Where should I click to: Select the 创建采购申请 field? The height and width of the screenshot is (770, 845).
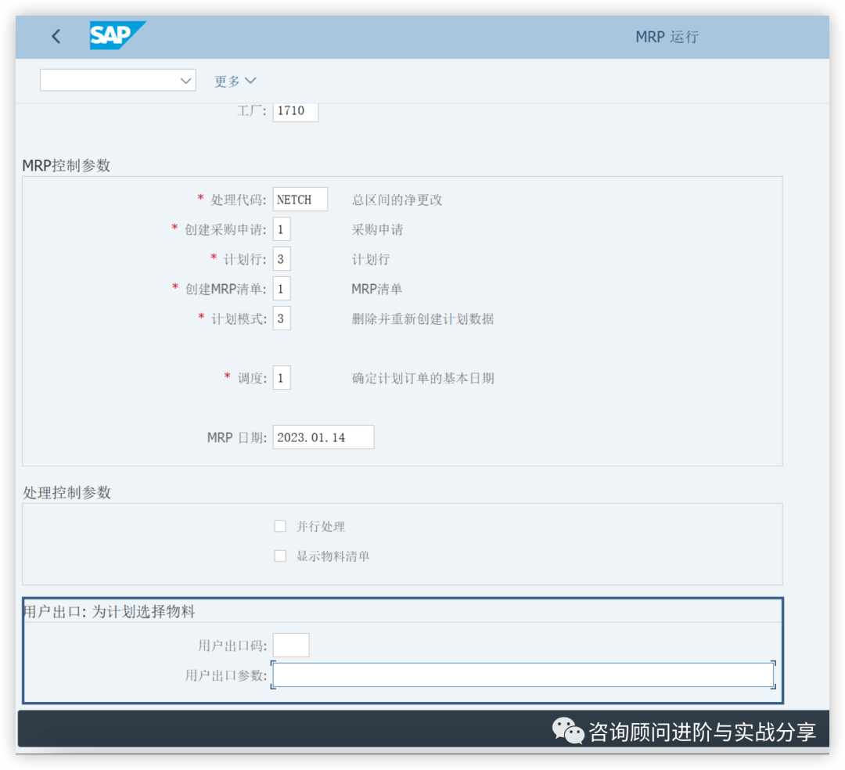[x=282, y=228]
